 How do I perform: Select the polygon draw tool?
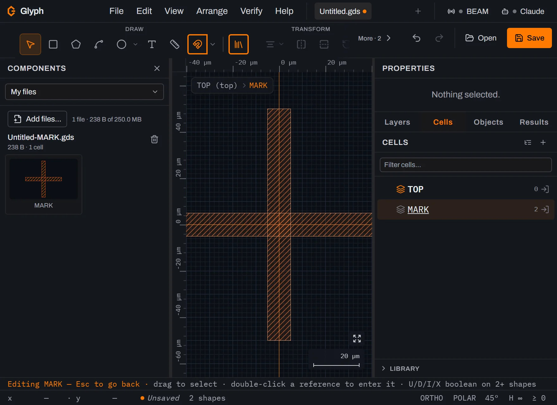(x=76, y=44)
